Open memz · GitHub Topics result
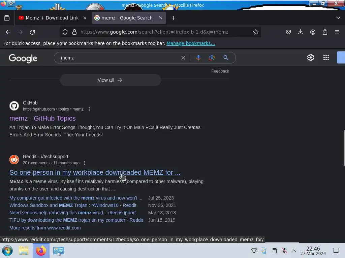This screenshot has height=258, width=345. coord(42,118)
